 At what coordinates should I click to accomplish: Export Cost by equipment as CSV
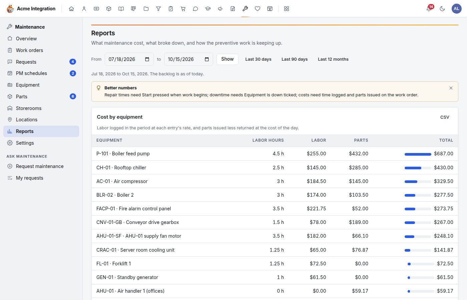[445, 117]
